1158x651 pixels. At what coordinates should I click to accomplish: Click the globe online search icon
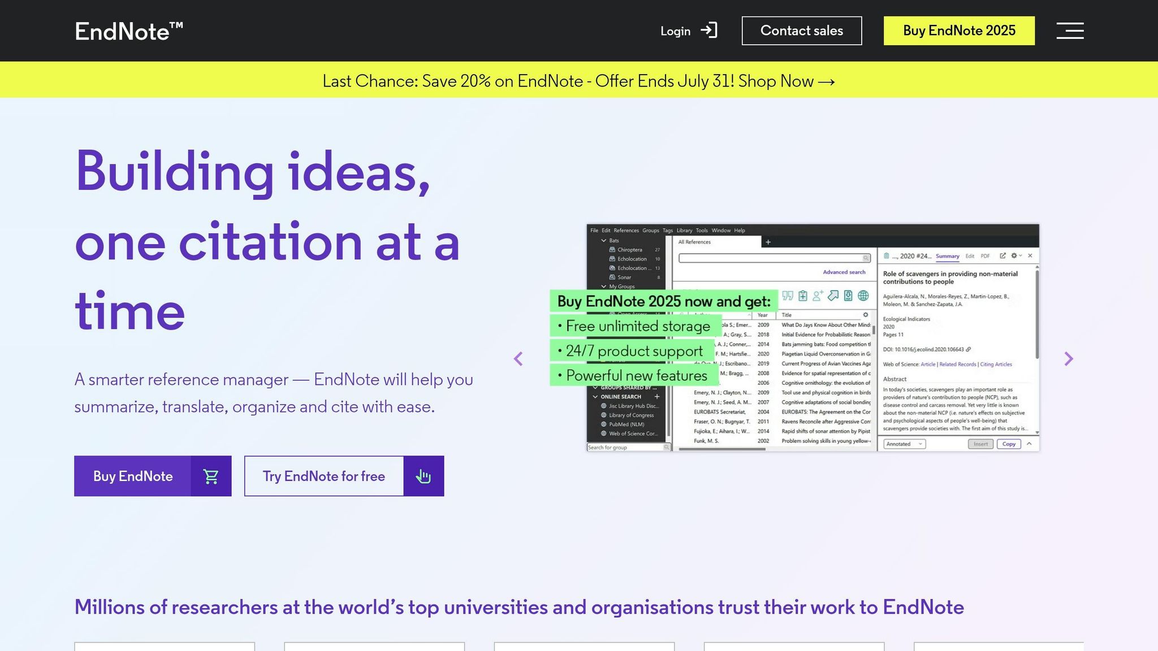[x=863, y=296]
